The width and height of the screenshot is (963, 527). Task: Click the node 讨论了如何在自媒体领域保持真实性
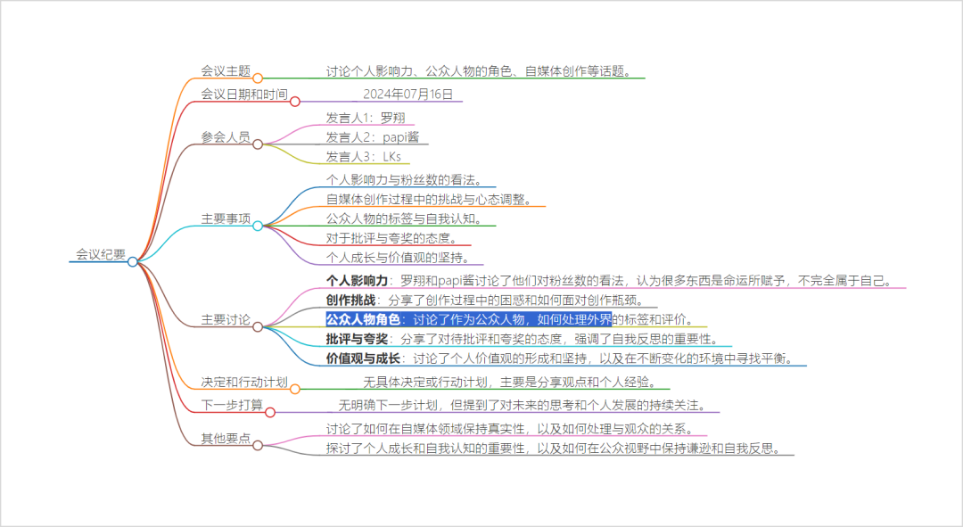click(x=511, y=429)
